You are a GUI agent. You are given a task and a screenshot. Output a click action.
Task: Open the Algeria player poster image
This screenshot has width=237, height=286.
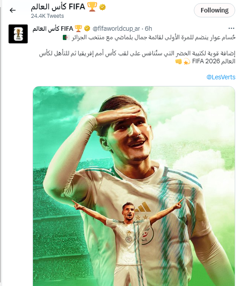pos(134,186)
